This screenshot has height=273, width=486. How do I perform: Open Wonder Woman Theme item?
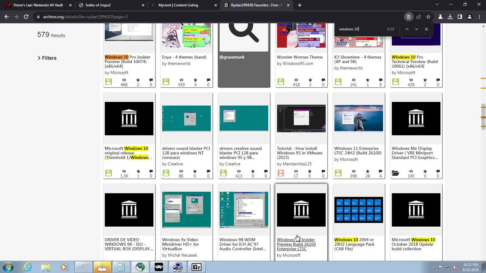coord(300,57)
